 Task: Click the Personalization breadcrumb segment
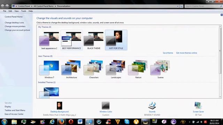(x=64, y=6)
